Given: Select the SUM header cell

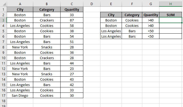Looking at the screenshot, I should [170, 15].
